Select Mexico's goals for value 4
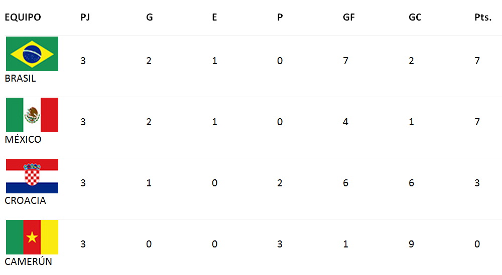This screenshot has height=275, width=502. [x=346, y=122]
